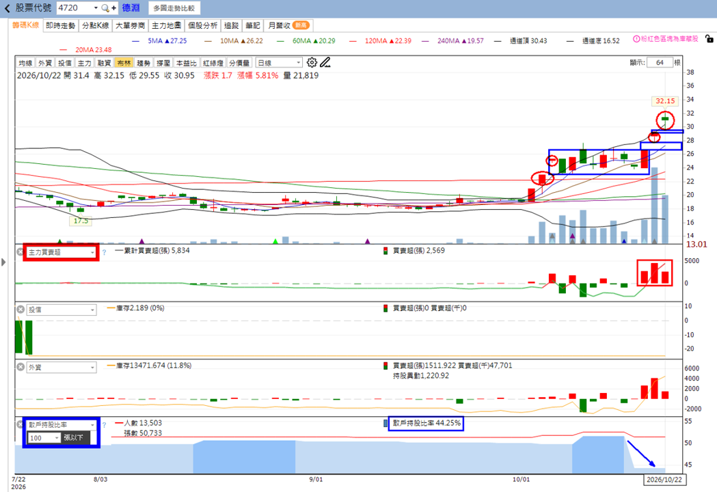Switch to the 主力地圖 tab
This screenshot has height=492, width=717.
pos(167,25)
